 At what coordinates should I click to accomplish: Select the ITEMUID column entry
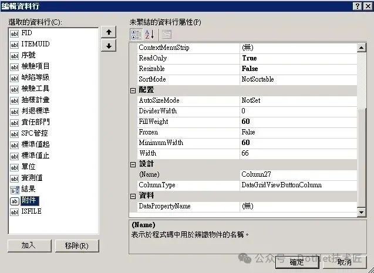[36, 44]
